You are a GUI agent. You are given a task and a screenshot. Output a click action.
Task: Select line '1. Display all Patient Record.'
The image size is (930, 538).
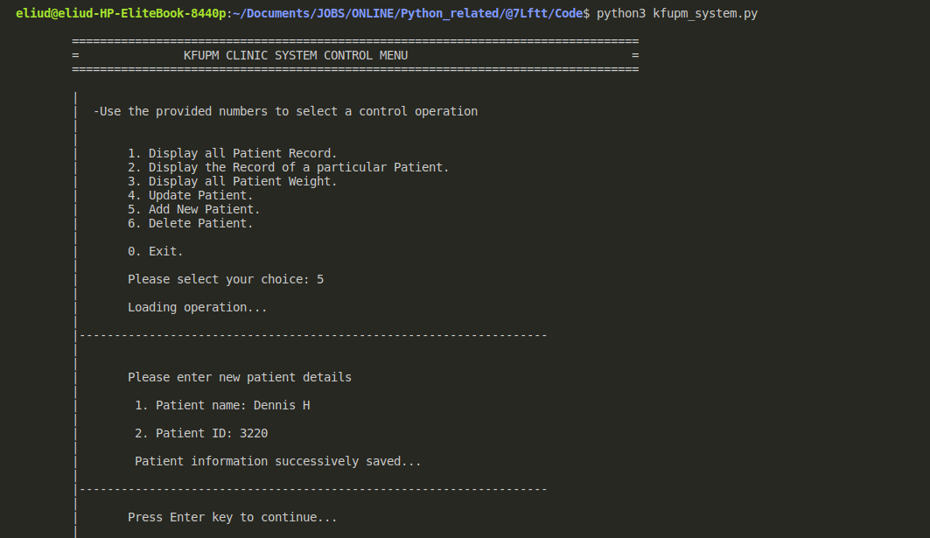click(233, 153)
